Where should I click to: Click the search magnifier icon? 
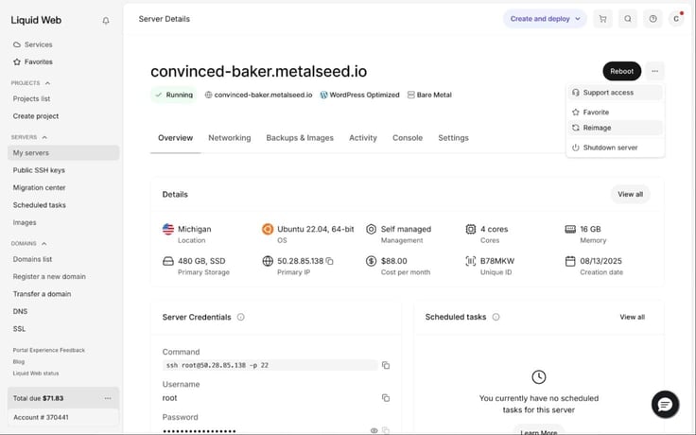[628, 19]
